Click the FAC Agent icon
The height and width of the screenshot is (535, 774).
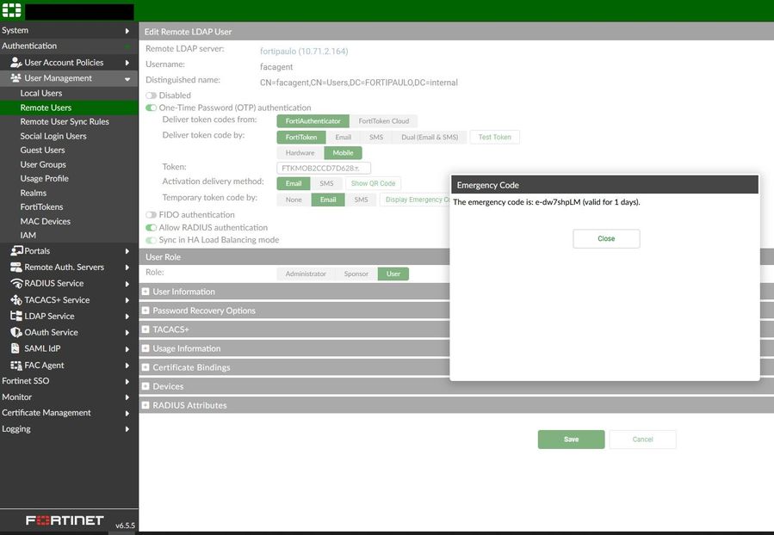tap(16, 365)
